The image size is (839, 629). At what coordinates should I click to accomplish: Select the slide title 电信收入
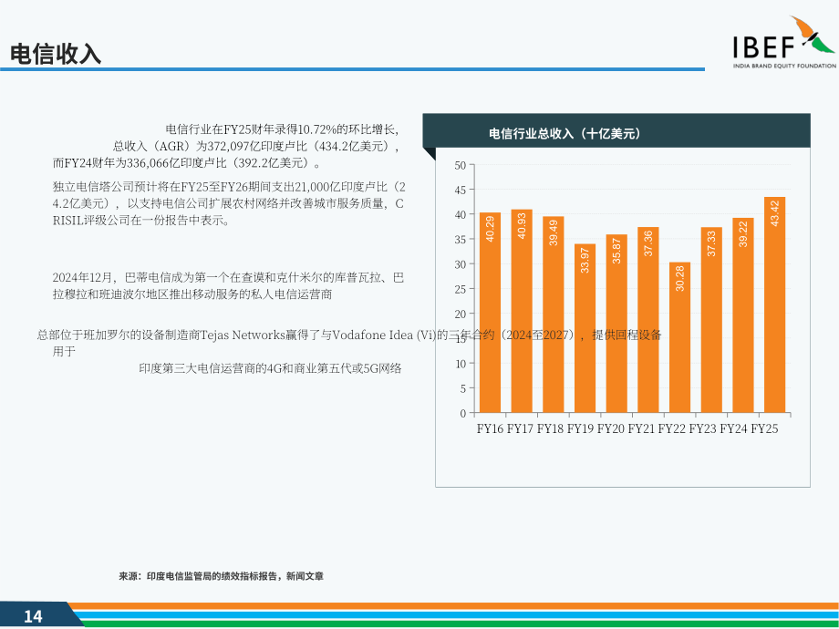[56, 54]
